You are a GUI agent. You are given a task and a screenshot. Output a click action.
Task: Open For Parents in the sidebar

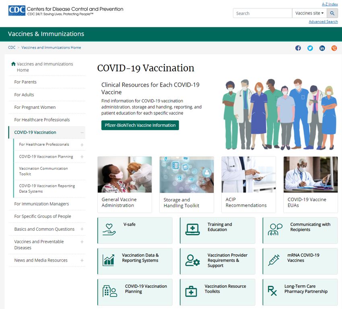point(25,82)
